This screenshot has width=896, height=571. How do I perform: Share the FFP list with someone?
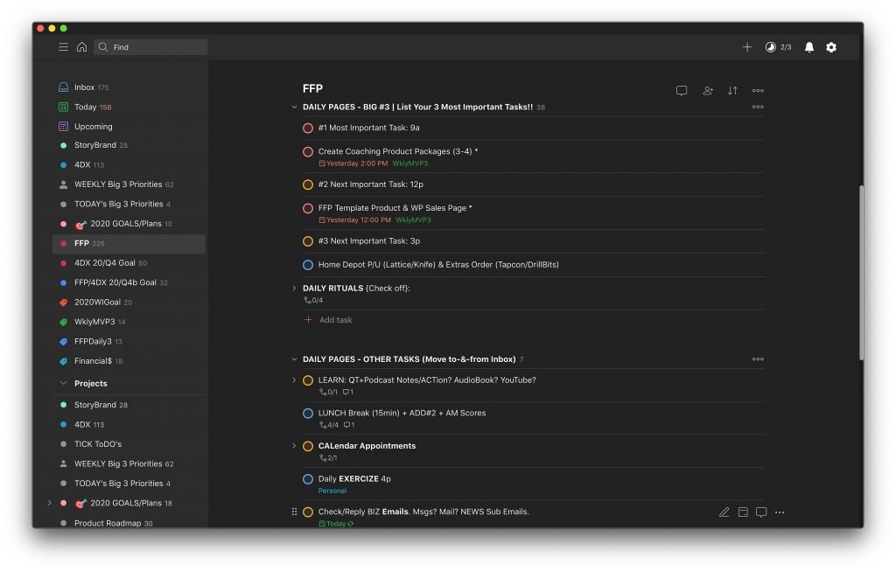707,90
